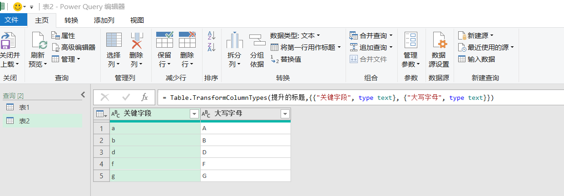Click the 查询 [2] pane title

tap(13, 96)
